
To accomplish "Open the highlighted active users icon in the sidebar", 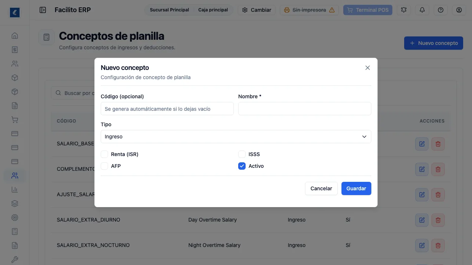I will [x=15, y=176].
